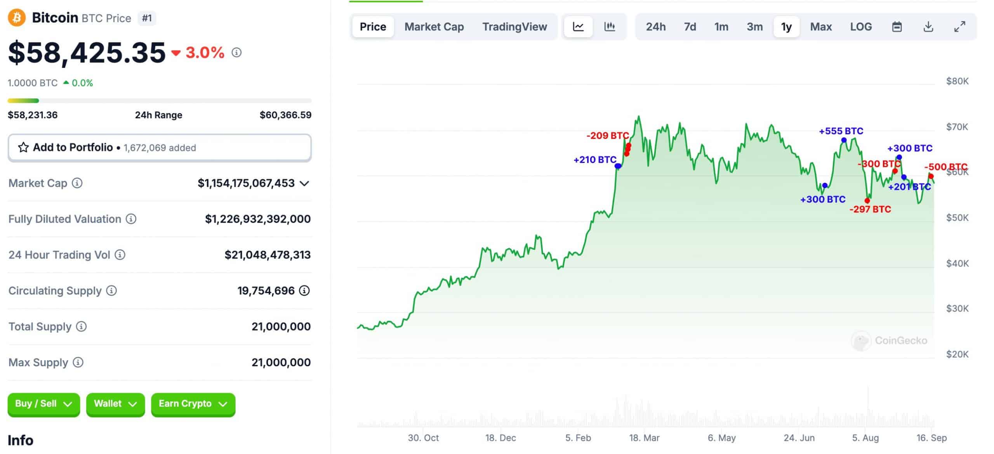Enable the LOG scale toggle
Image resolution: width=994 pixels, height=454 pixels.
pos(861,26)
